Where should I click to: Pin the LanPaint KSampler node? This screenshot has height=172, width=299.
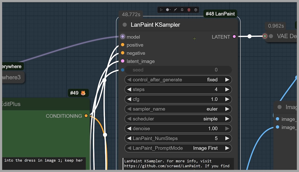coord(182,10)
